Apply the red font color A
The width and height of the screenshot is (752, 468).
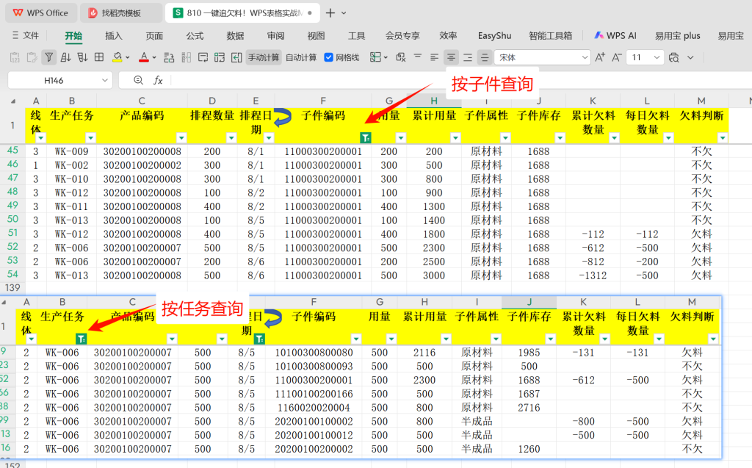point(143,57)
